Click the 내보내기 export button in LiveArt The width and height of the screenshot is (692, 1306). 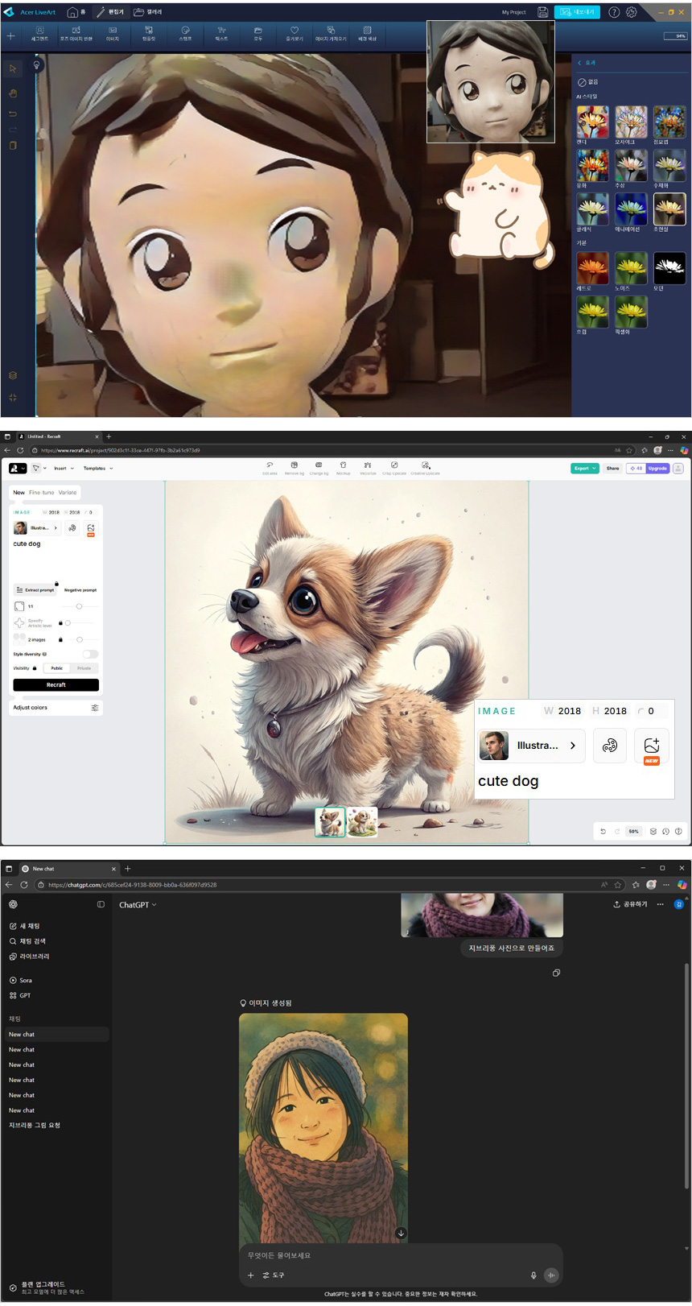(577, 12)
